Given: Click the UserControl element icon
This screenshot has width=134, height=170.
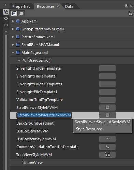Looking at the screenshot, I should point(24,60).
